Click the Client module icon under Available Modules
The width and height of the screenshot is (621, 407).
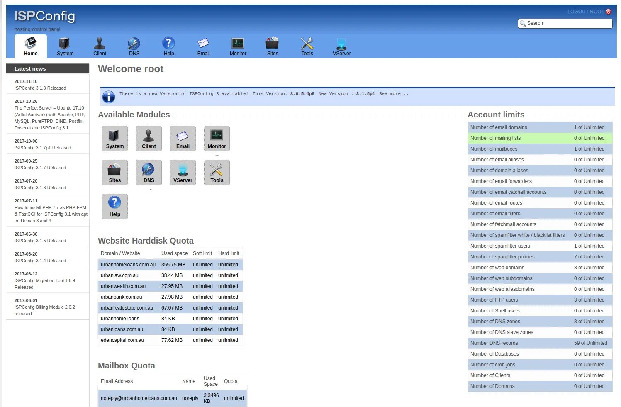click(x=149, y=139)
